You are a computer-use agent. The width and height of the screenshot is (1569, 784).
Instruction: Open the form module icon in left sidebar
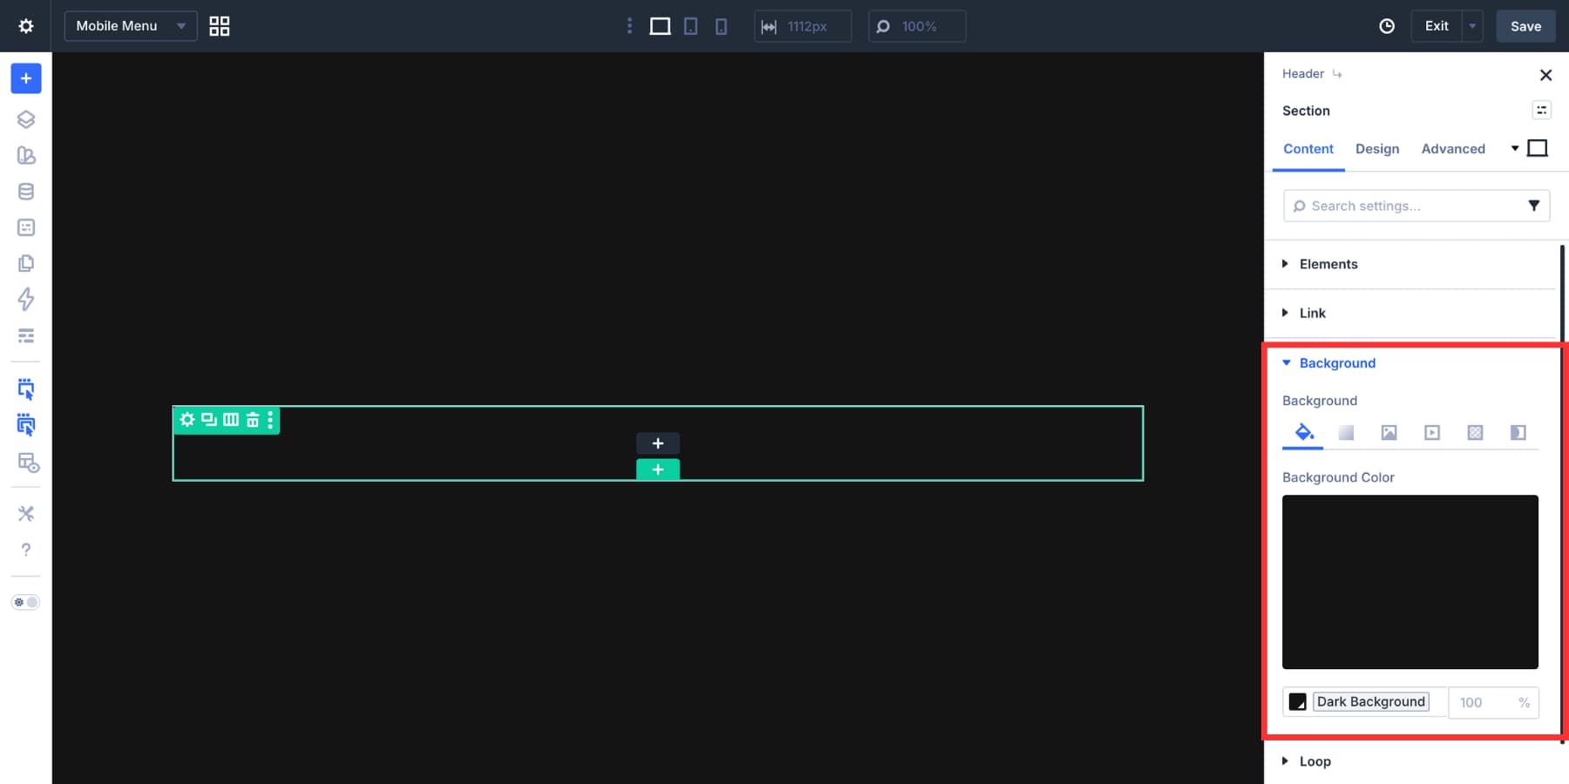[26, 227]
